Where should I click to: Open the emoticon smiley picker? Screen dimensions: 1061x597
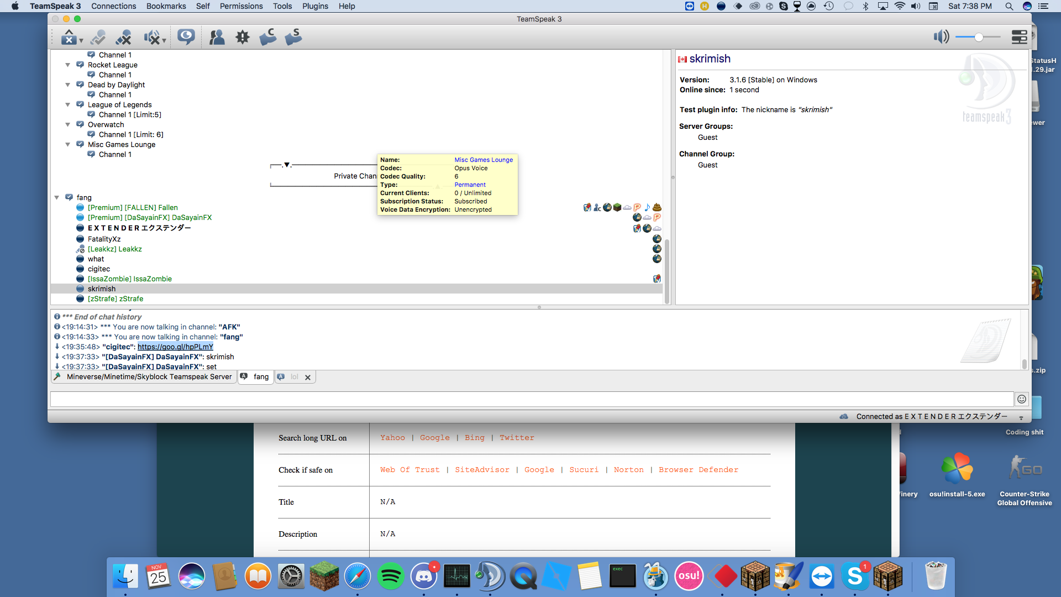(x=1022, y=399)
